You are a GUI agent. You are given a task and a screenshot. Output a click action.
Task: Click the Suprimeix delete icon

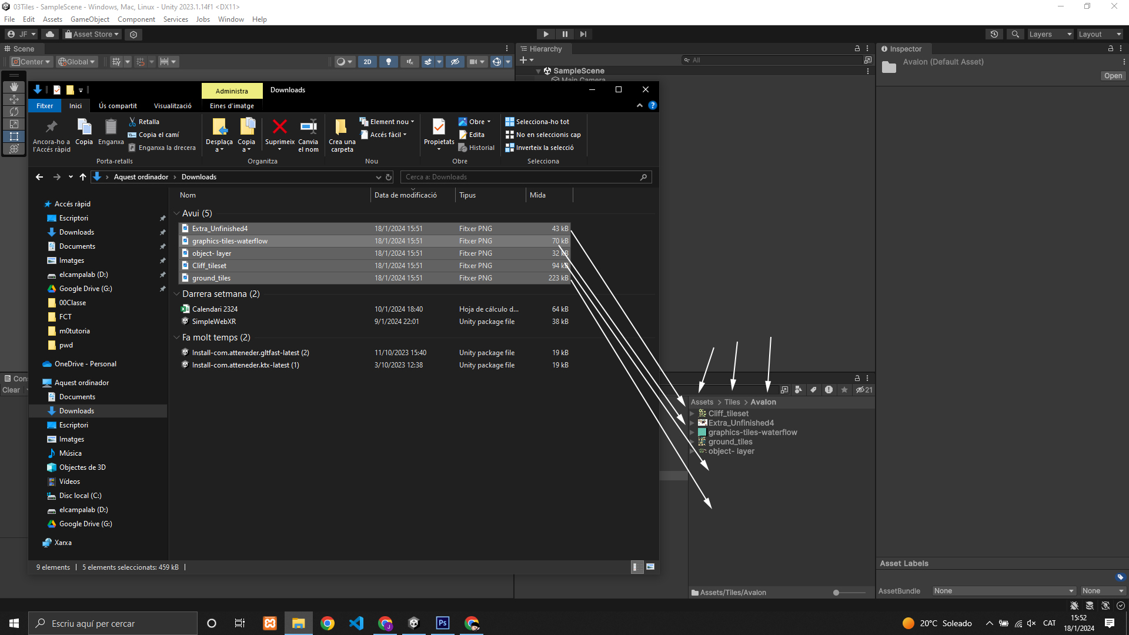(x=280, y=128)
